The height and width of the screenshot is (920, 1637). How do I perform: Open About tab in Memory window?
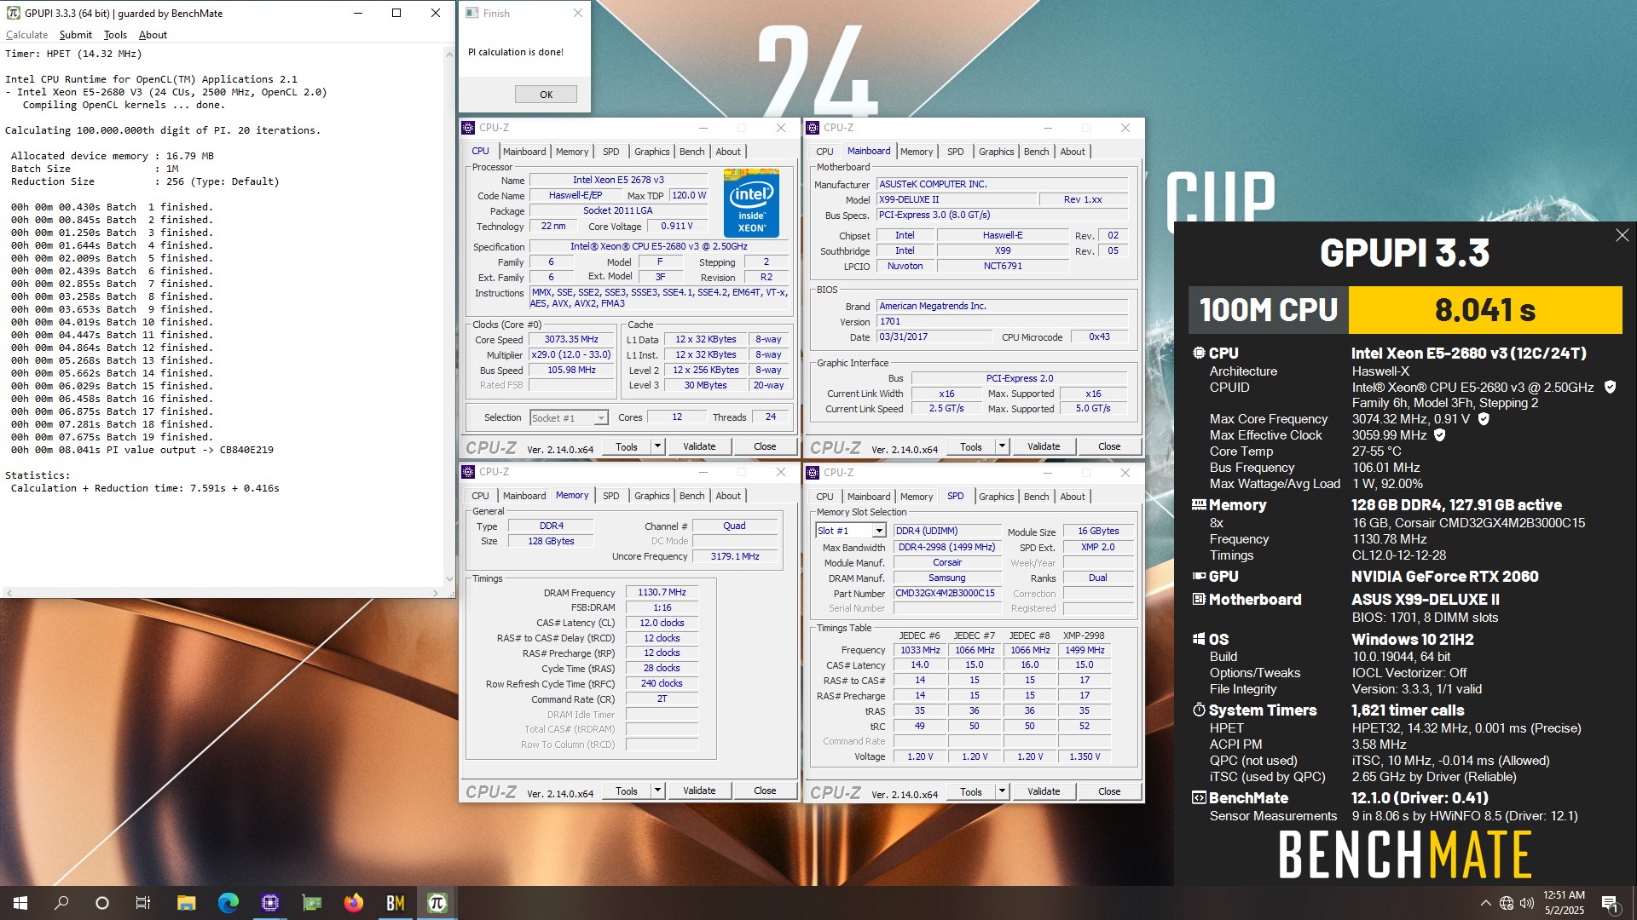[727, 496]
